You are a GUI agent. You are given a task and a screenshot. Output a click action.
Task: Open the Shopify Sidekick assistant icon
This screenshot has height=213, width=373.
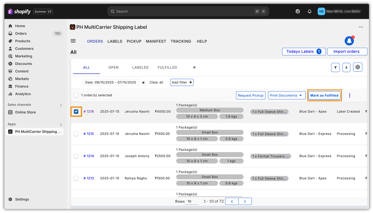298,12
